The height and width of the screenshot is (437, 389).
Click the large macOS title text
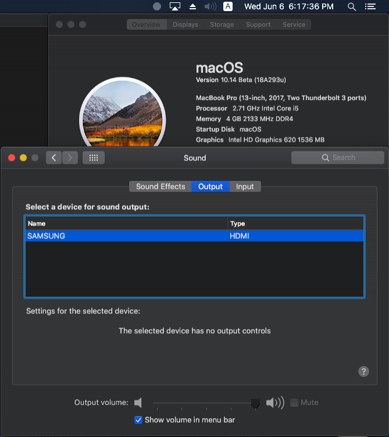219,68
